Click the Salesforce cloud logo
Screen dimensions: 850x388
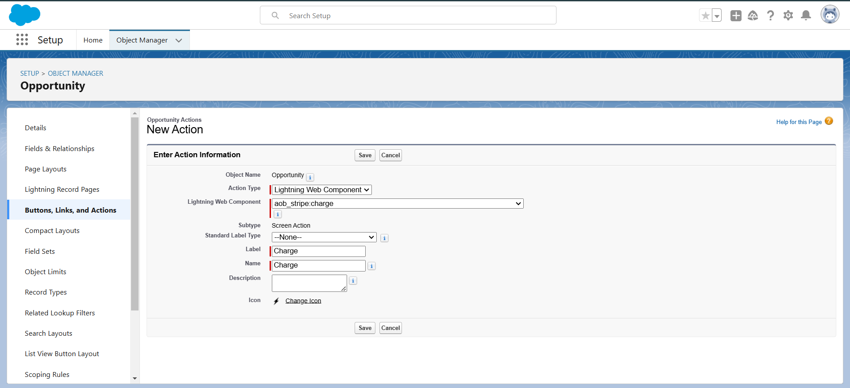24,15
